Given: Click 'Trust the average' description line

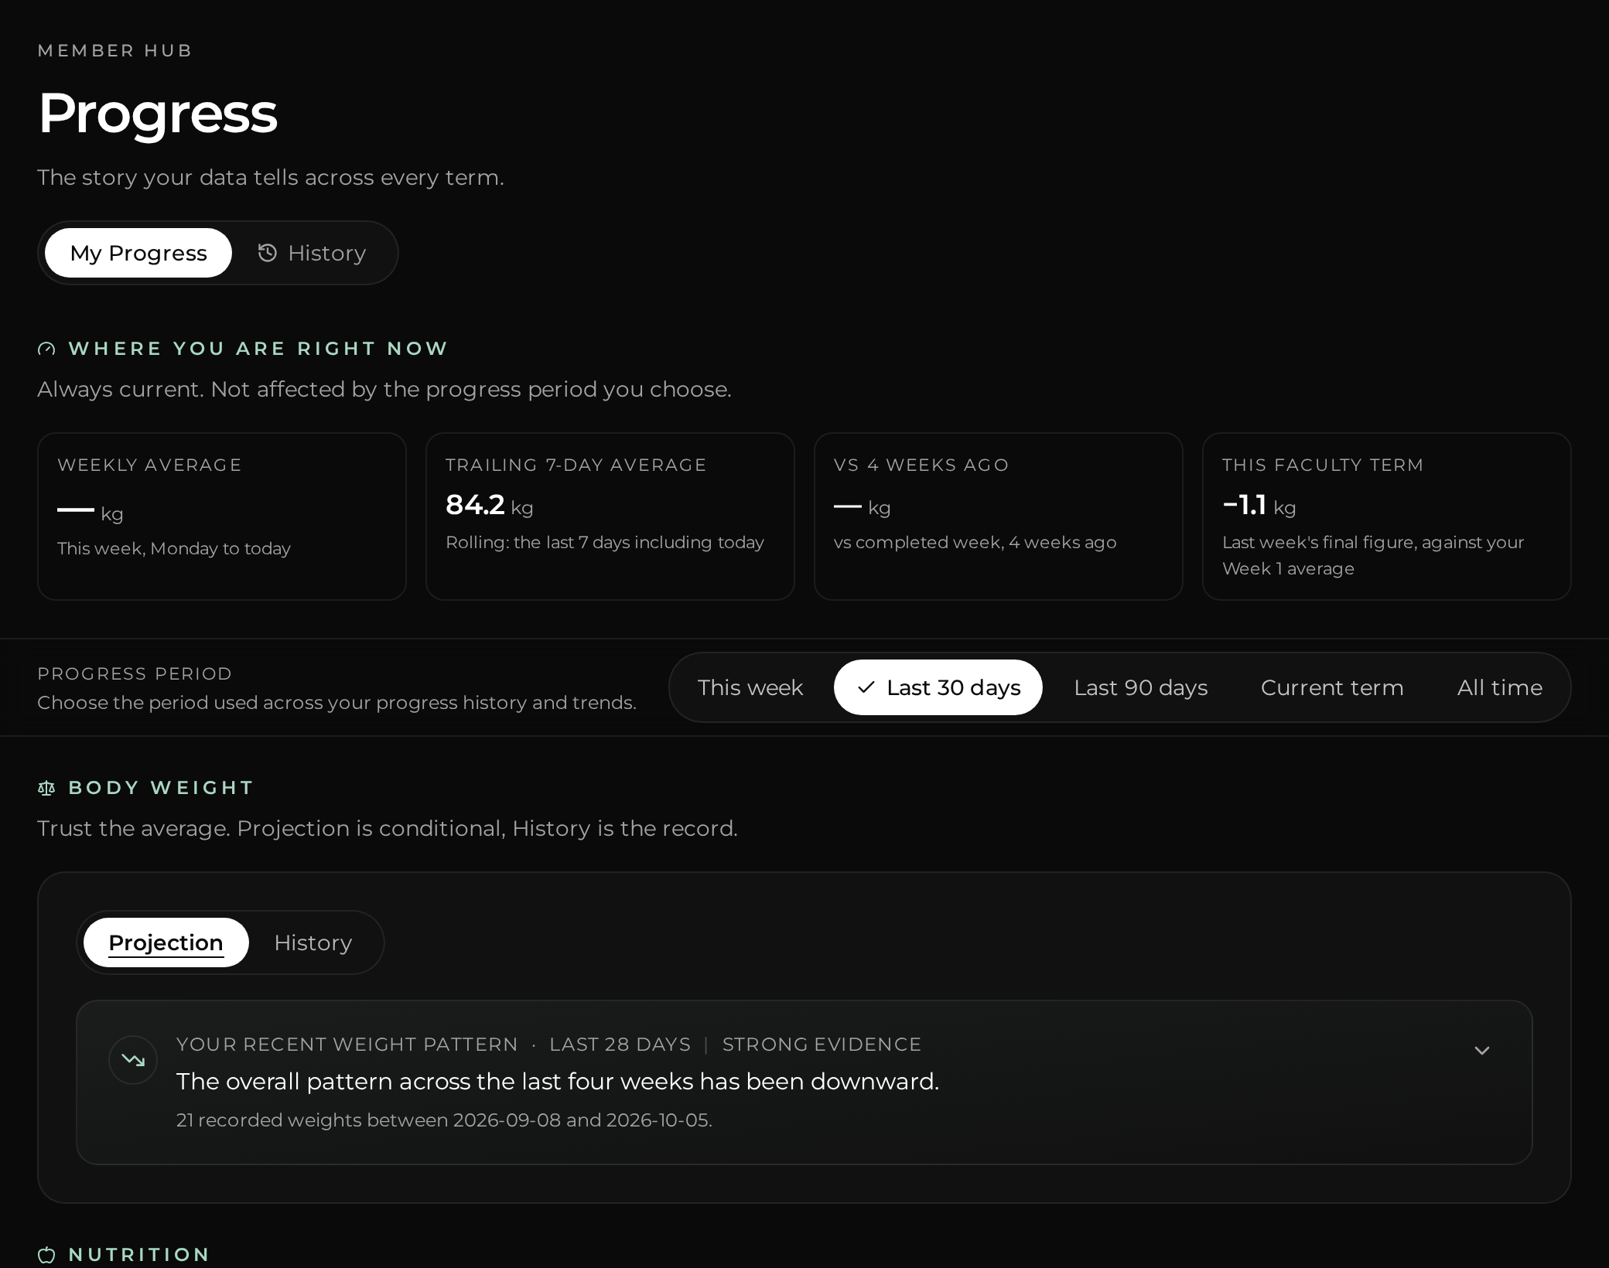Looking at the screenshot, I should [388, 829].
